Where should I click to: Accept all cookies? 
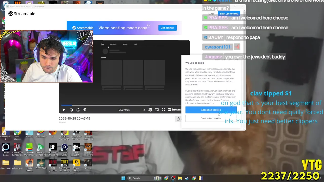click(x=211, y=110)
